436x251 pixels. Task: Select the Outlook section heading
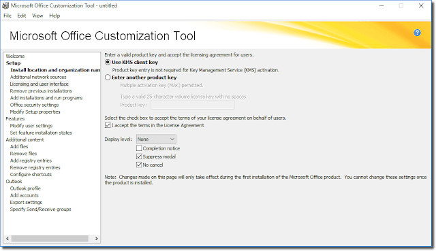(14, 182)
